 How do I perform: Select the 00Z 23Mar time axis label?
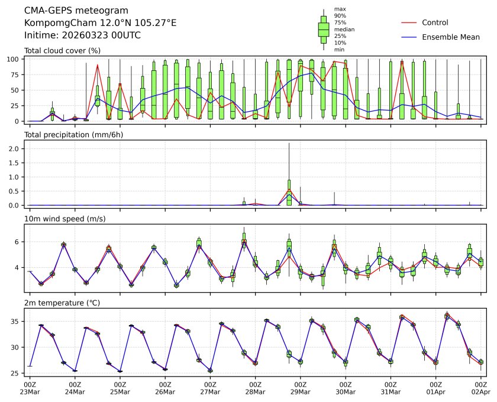(30, 388)
